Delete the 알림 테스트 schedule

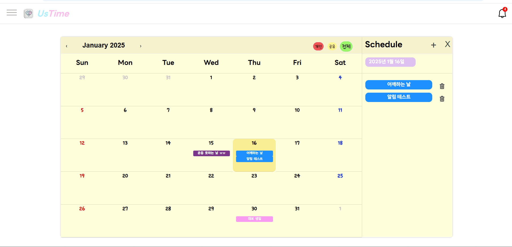coord(442,99)
